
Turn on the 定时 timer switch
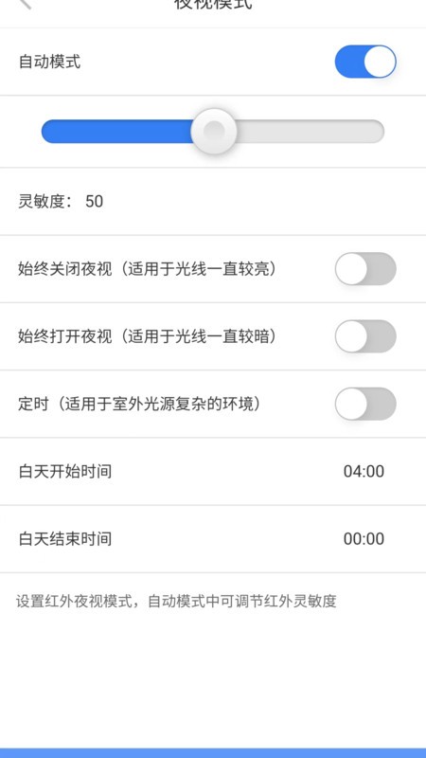pos(365,404)
